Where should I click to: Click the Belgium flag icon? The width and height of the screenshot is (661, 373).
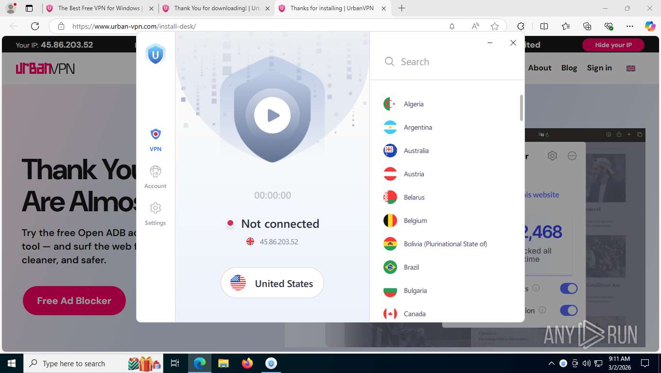(x=390, y=220)
